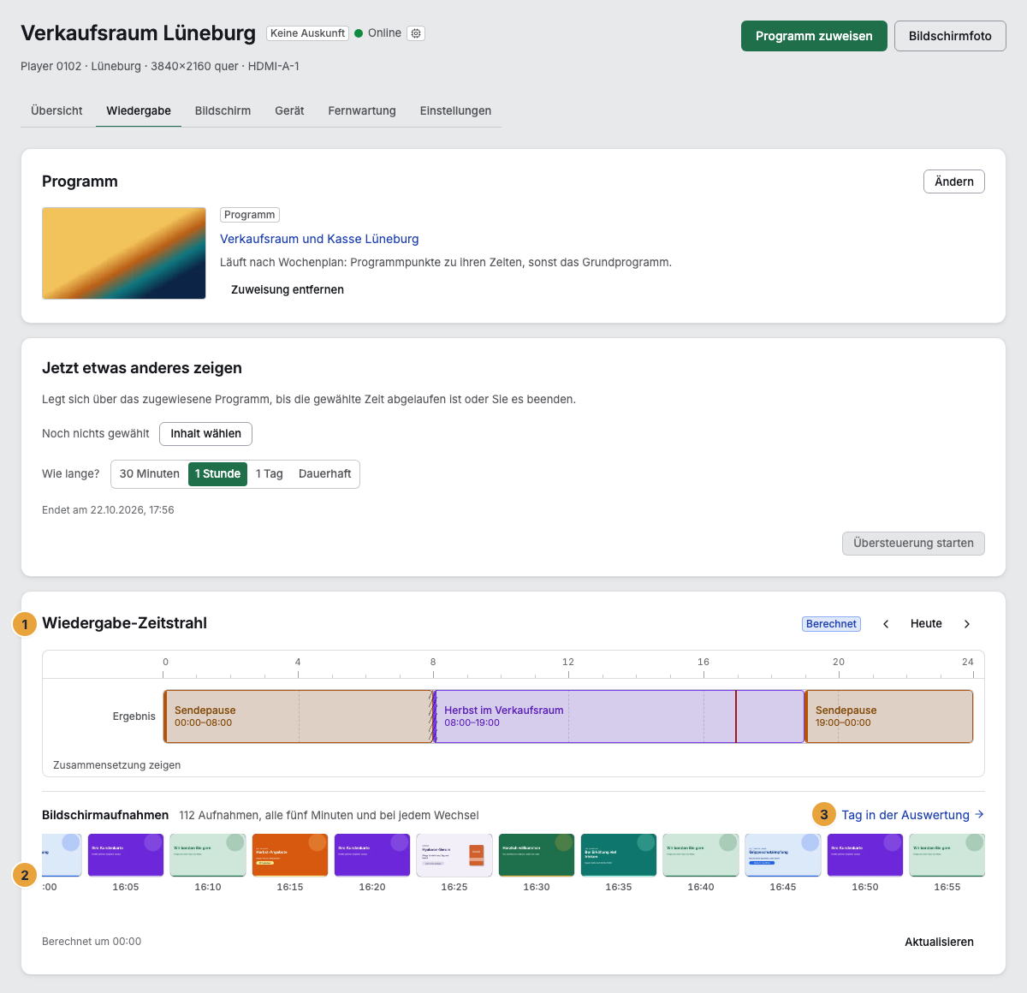This screenshot has width=1027, height=993.
Task: Open the 16:50 screenshot thumbnail
Action: click(865, 855)
